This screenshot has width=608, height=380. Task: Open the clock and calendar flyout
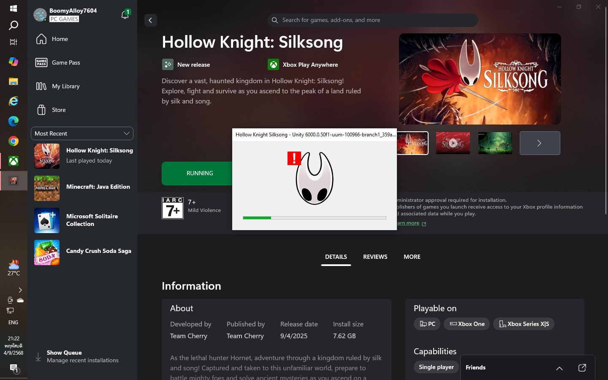pos(14,346)
